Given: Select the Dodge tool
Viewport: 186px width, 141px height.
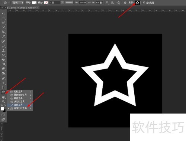Looking at the screenshot, I should pyautogui.click(x=3, y=73).
